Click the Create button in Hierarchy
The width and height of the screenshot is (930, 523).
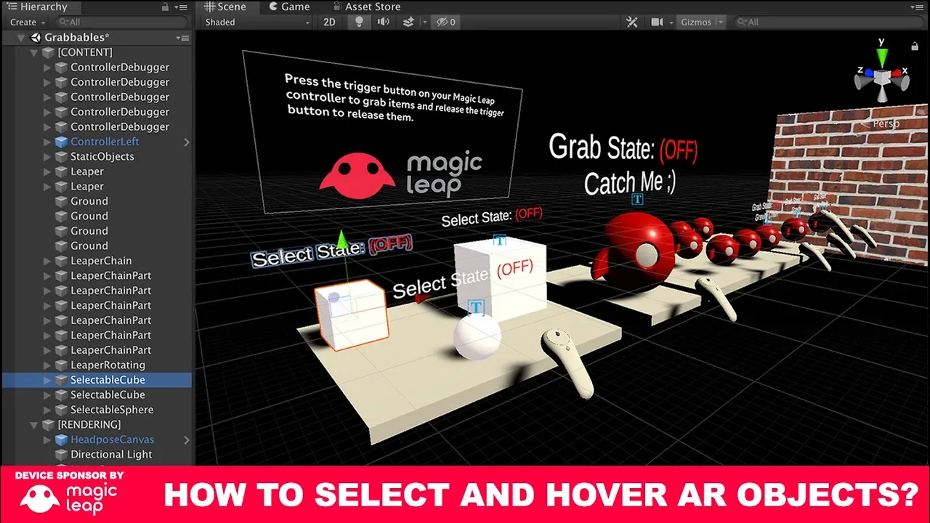(x=26, y=22)
